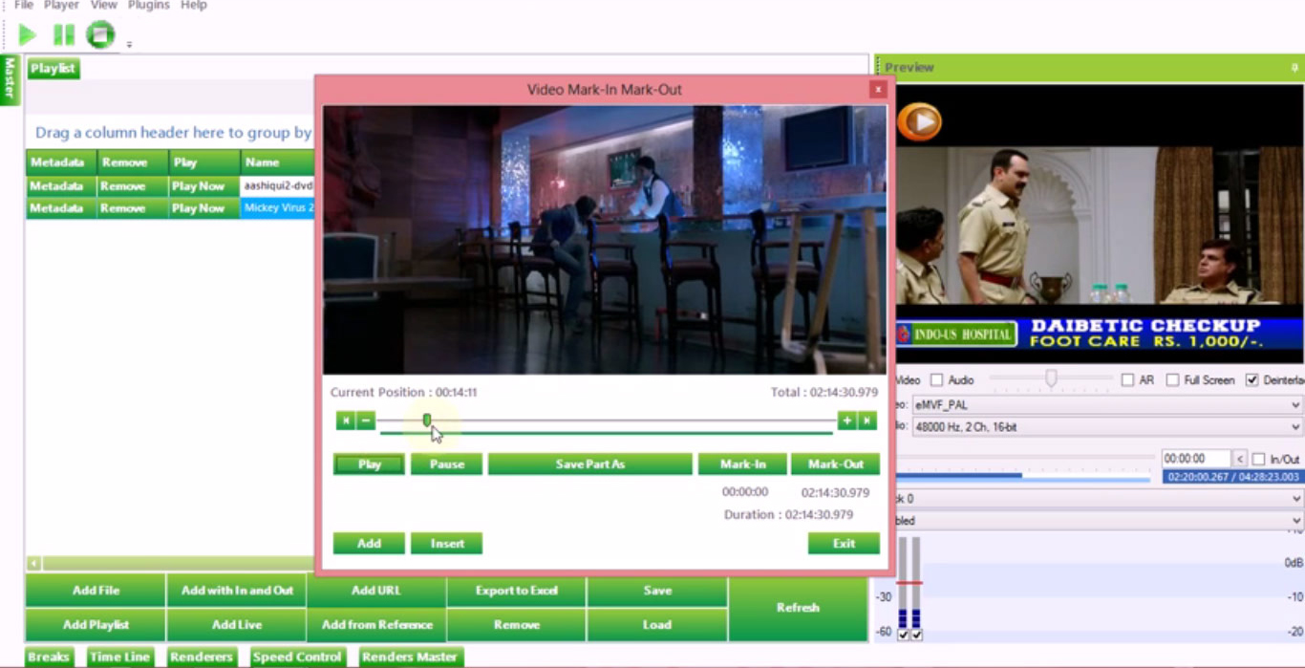Click the Add Live button

click(237, 625)
